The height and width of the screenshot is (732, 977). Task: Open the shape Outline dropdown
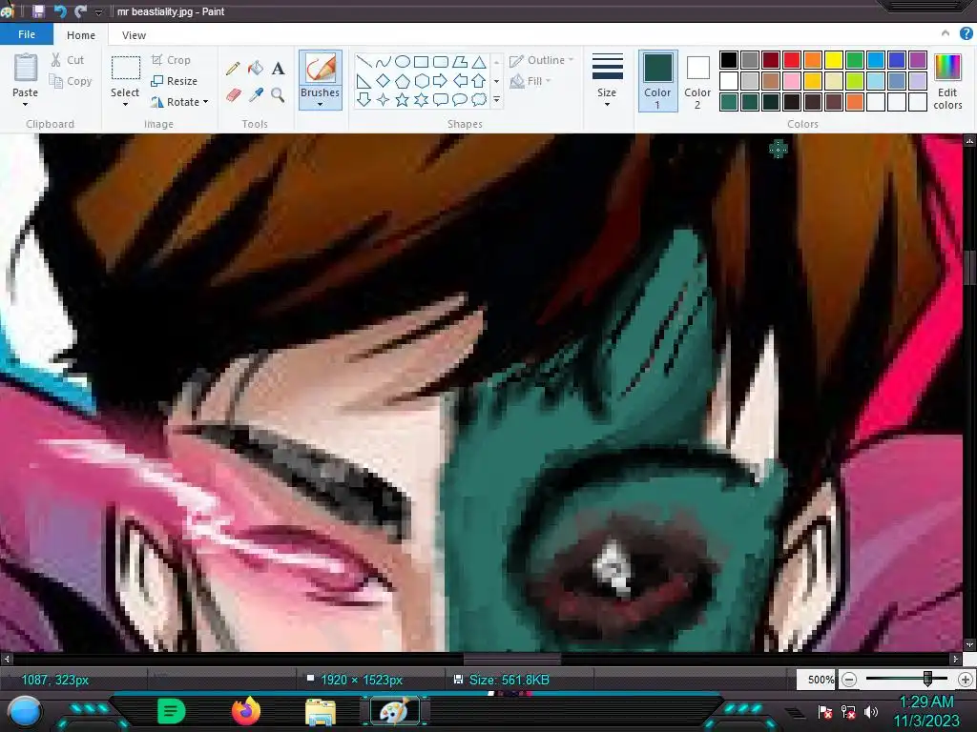point(542,60)
